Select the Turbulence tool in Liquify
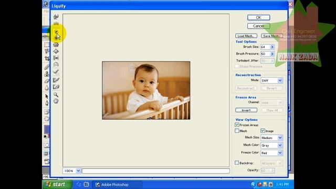This screenshot has height=189, width=336. point(56,24)
